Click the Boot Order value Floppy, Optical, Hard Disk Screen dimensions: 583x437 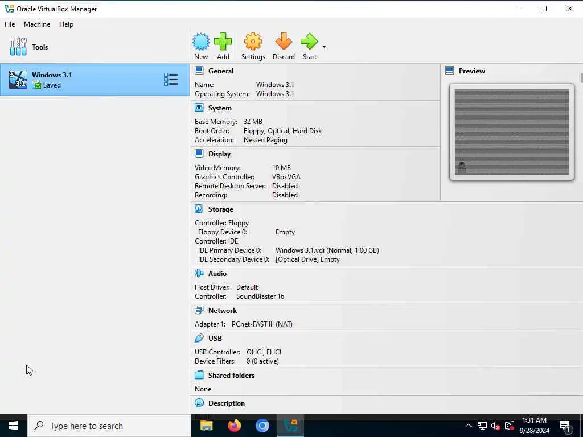(x=282, y=131)
